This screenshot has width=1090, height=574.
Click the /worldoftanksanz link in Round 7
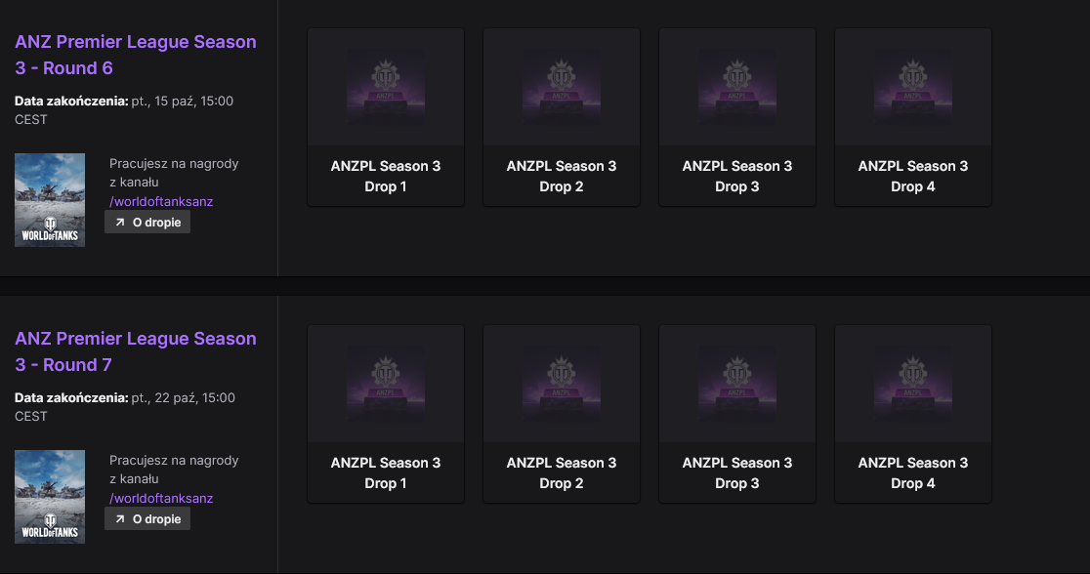coord(161,498)
